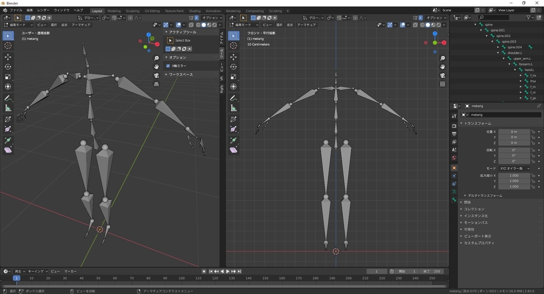544x294 pixels.
Task: Toggle the lock for 回転 Z
Action: [533, 161]
